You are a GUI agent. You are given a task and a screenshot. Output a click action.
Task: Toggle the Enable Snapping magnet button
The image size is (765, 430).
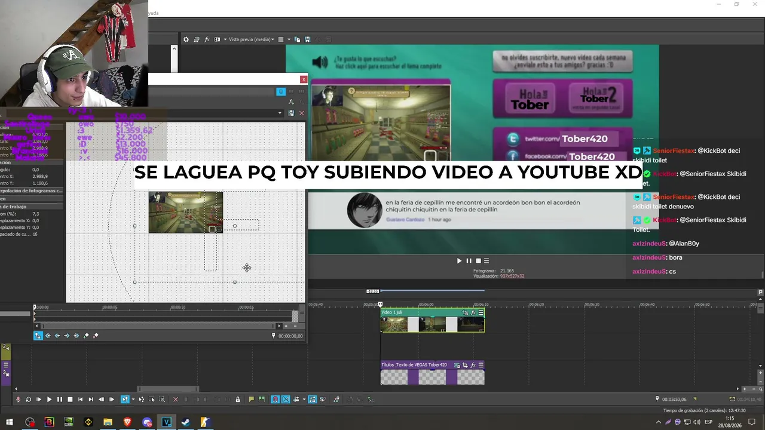[275, 399]
